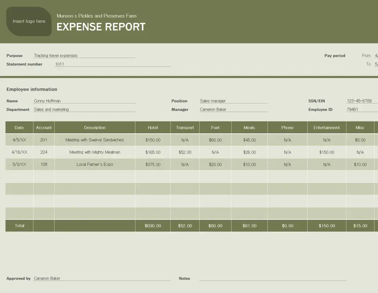Screen dimensions: 378x293
Task: Click the Approved by field Cameron Baker
Action: pos(102,278)
